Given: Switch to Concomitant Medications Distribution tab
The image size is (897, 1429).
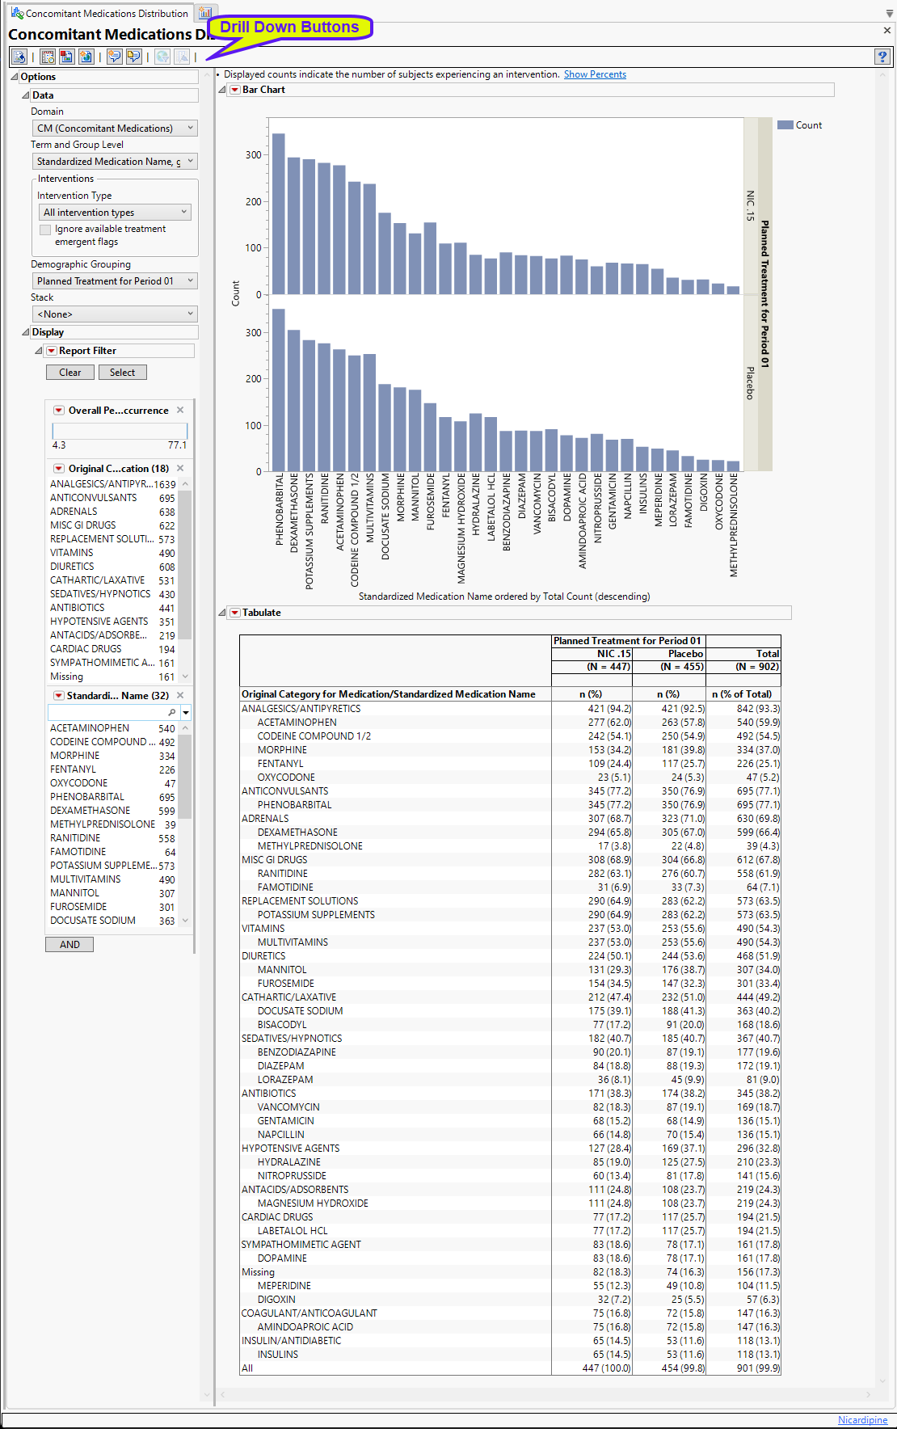Looking at the screenshot, I should coord(99,14).
